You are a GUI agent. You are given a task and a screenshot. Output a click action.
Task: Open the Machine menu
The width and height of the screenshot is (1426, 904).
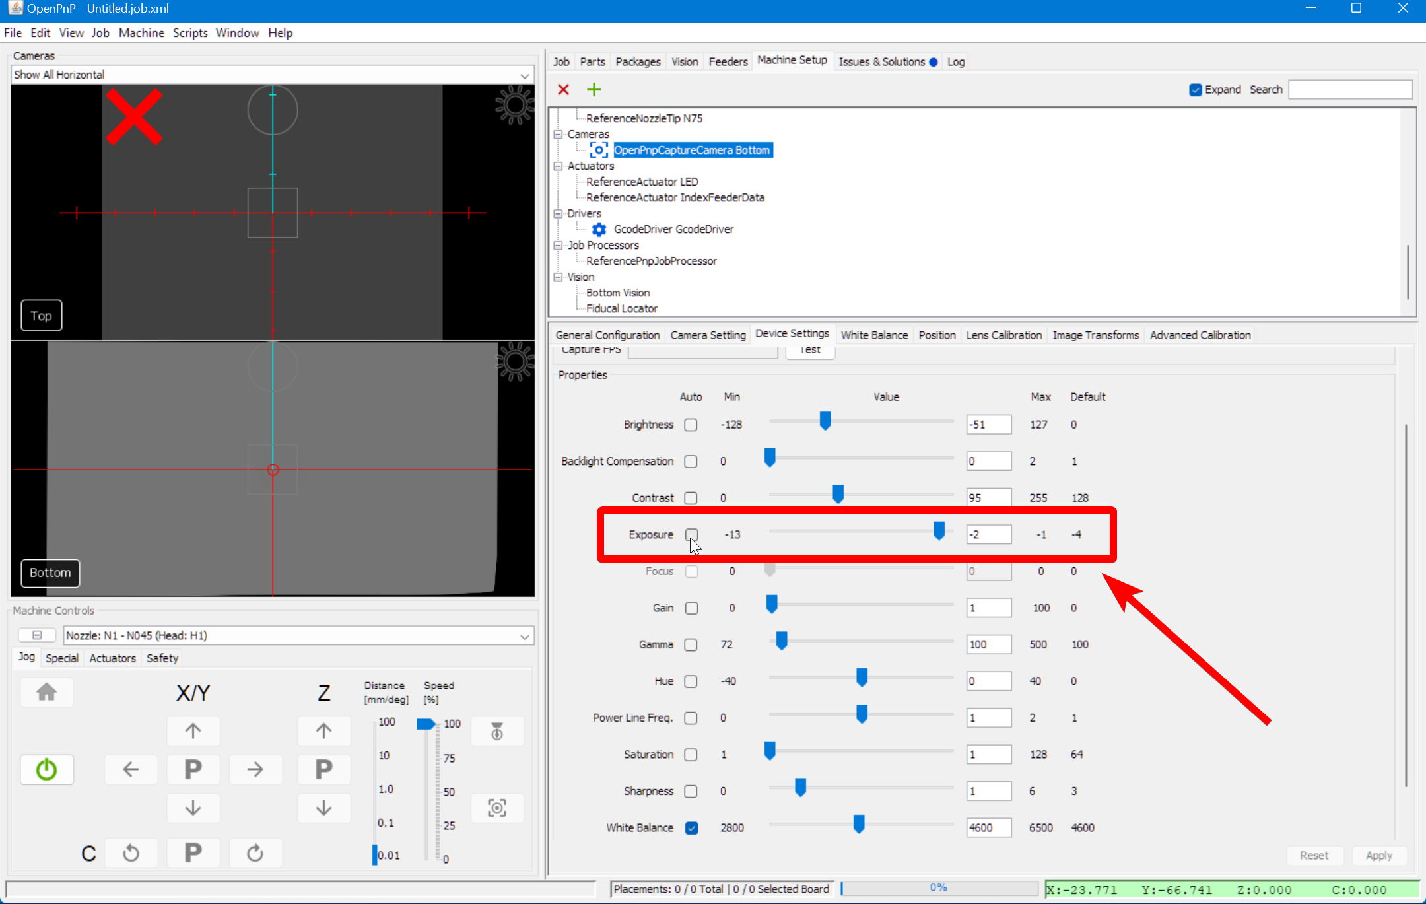pos(141,33)
